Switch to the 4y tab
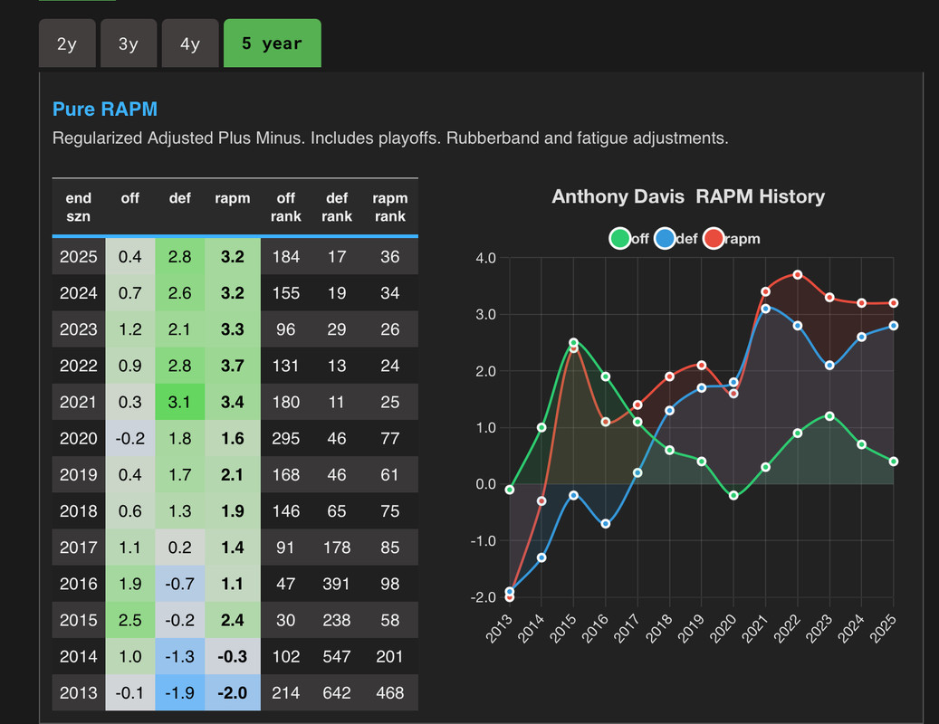The height and width of the screenshot is (724, 939). pyautogui.click(x=190, y=43)
